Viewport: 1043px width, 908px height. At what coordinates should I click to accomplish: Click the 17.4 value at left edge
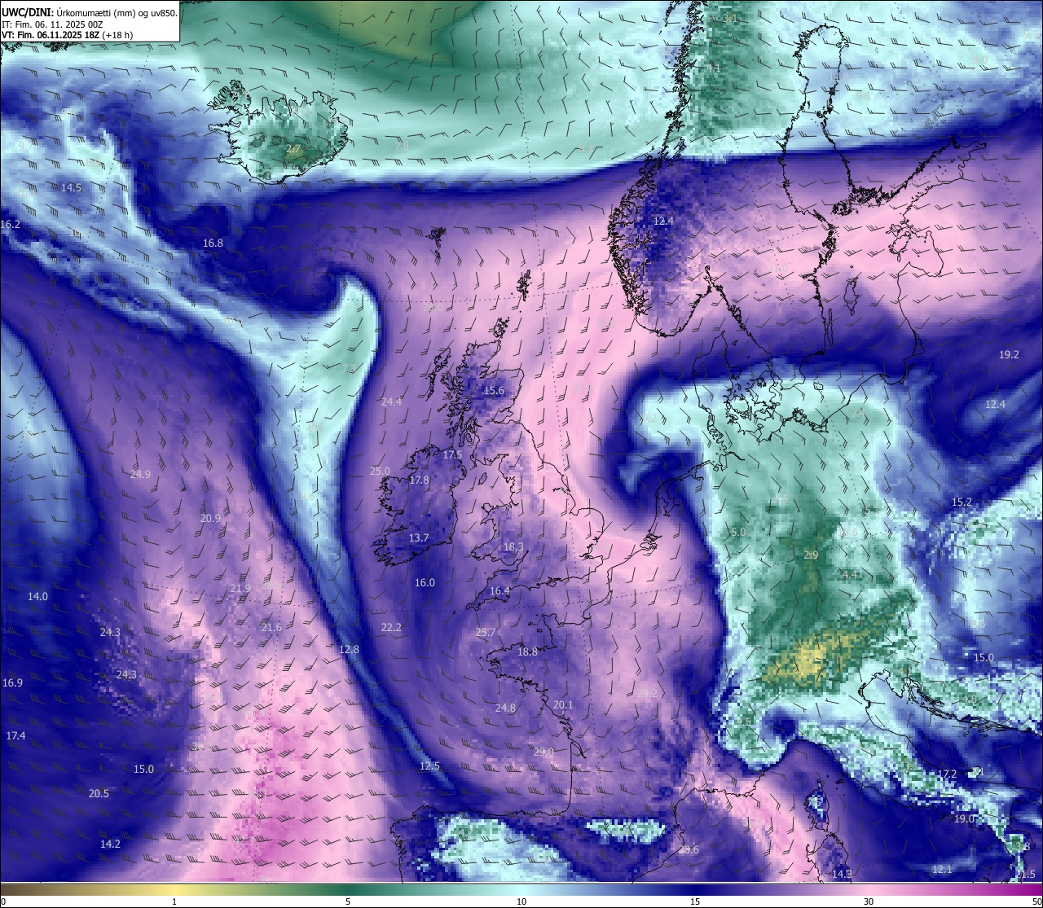(15, 735)
